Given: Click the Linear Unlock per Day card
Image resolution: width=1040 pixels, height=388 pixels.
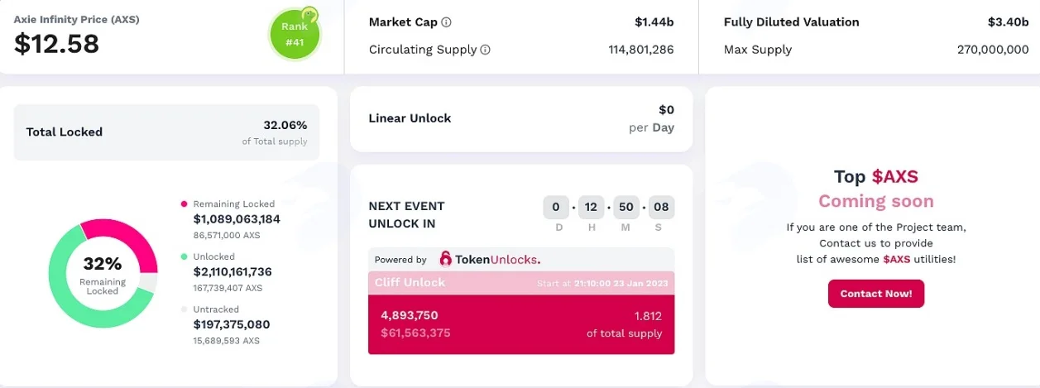Looking at the screenshot, I should [521, 119].
